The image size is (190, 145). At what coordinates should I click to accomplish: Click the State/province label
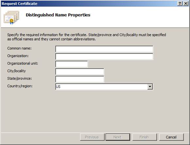(x=20, y=78)
